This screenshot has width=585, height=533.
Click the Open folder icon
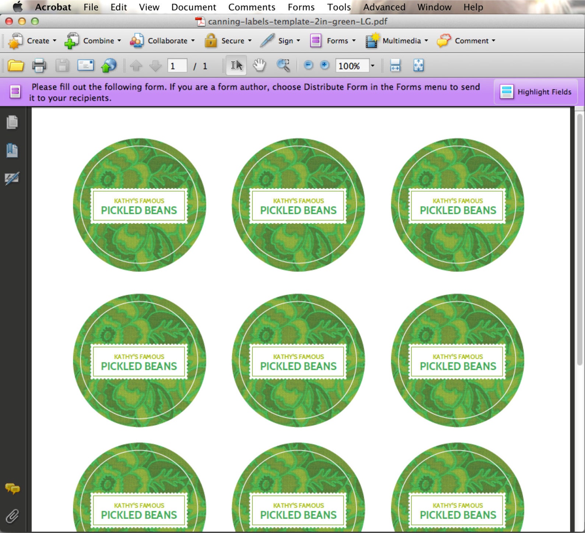pyautogui.click(x=15, y=66)
